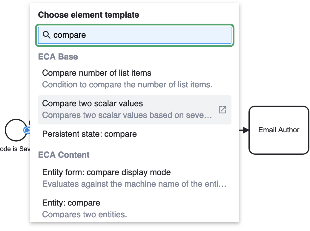Focus the search field containing 'compare'
Screen dimensions: 310x231
(140, 35)
